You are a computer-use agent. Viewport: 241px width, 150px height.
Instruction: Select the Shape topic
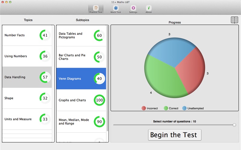27,98
